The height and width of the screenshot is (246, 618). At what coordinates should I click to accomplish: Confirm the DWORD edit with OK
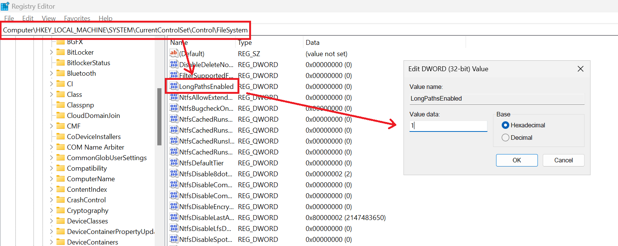coord(517,160)
